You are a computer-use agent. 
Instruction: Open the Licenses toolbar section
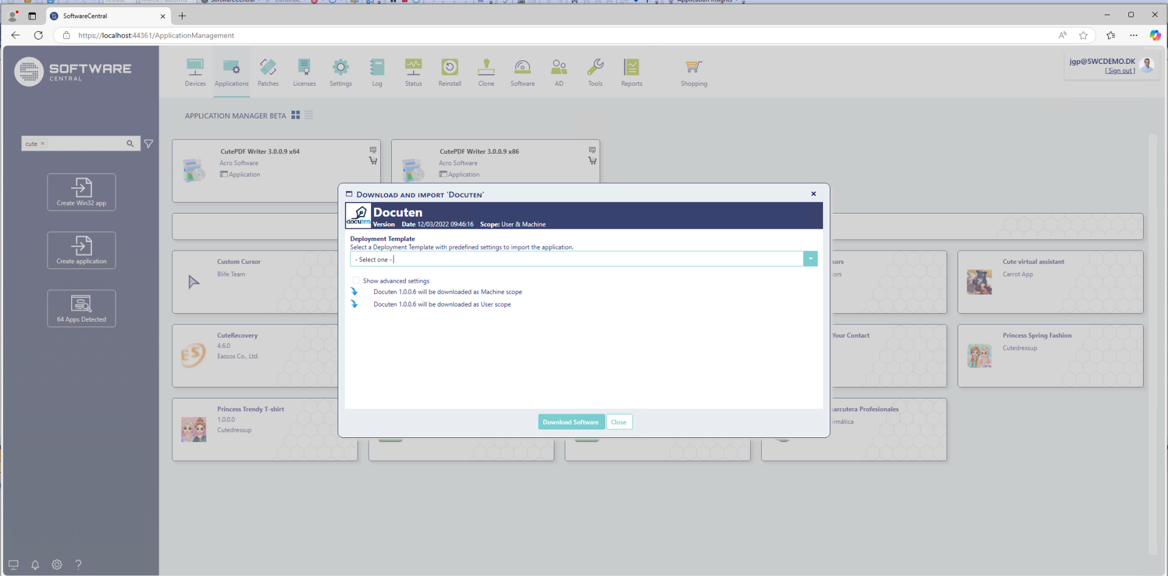(x=304, y=72)
